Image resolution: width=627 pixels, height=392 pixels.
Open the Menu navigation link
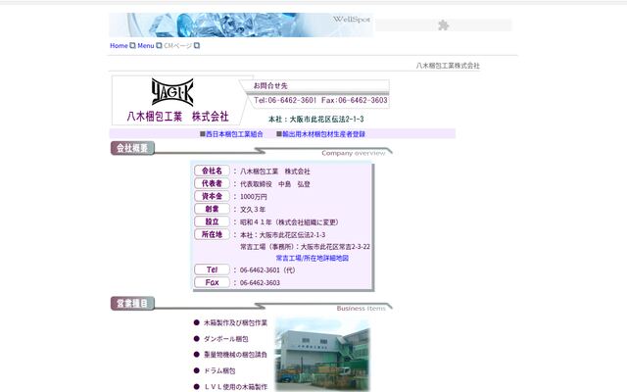pyautogui.click(x=146, y=46)
